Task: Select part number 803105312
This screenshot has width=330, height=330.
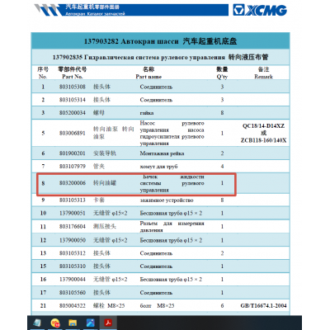Action: [73, 253]
